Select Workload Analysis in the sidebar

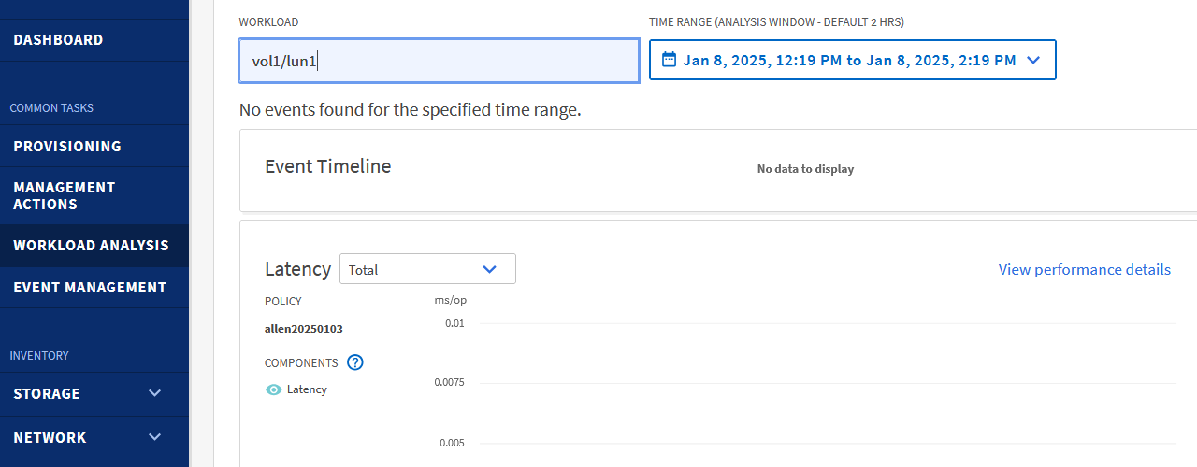click(x=91, y=246)
